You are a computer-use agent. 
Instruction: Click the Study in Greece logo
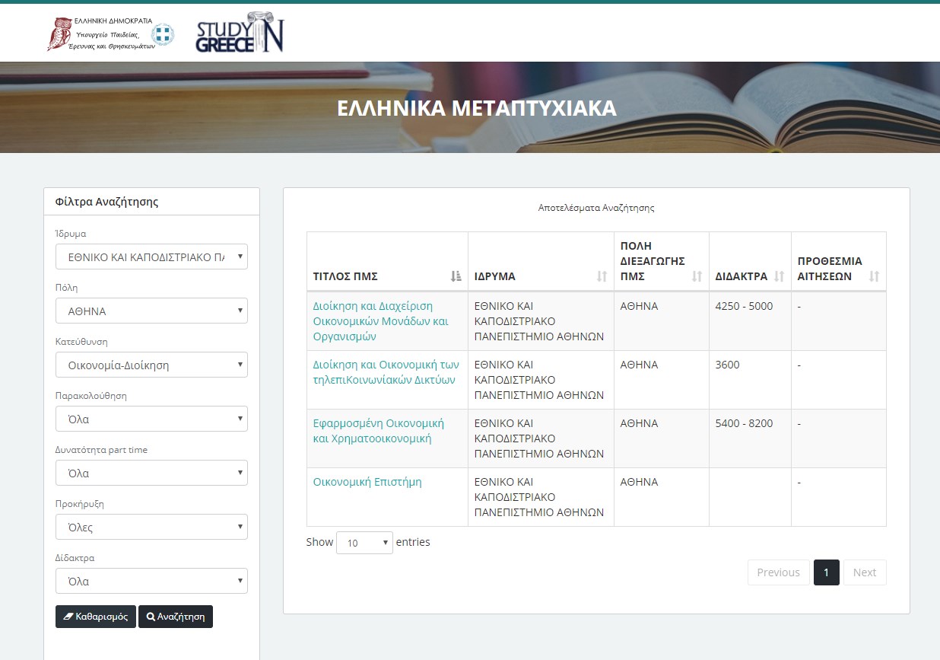point(240,33)
